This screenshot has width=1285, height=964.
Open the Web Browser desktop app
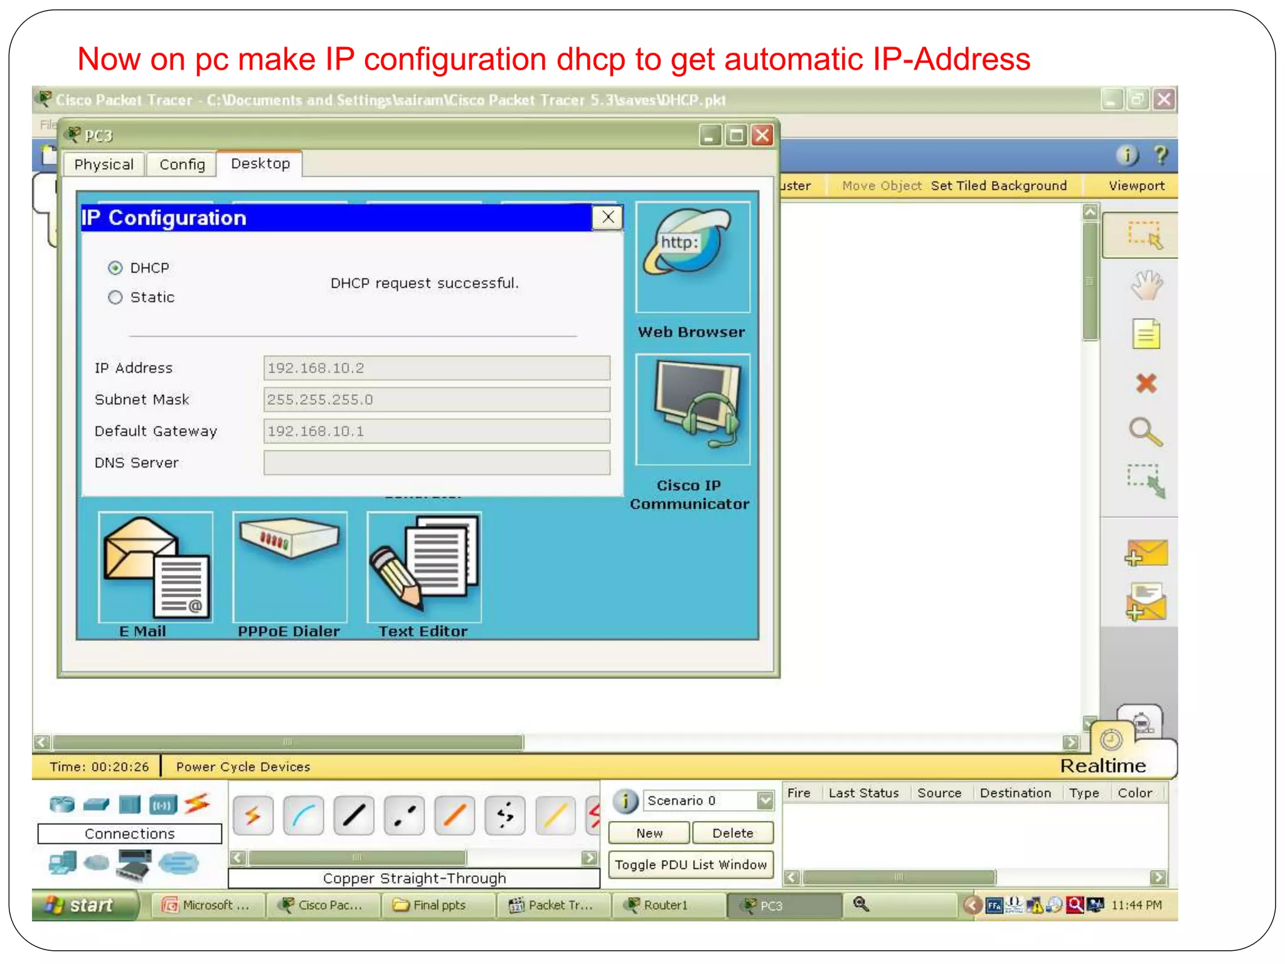coord(692,258)
